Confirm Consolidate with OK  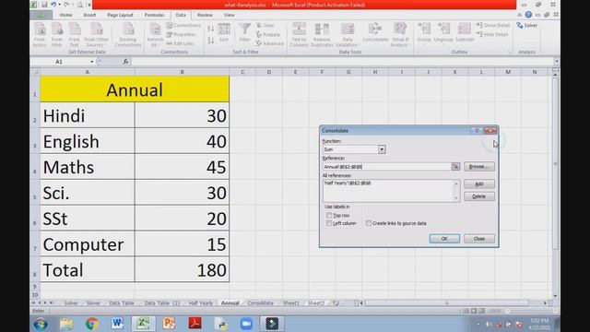[x=444, y=239]
